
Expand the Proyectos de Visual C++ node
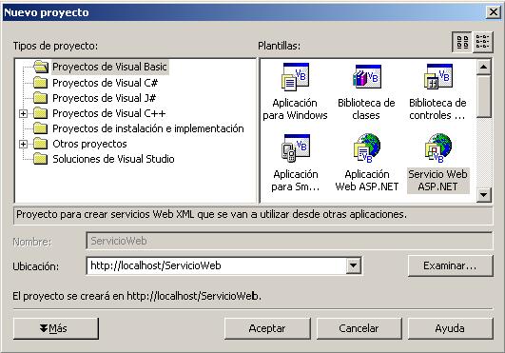click(23, 113)
